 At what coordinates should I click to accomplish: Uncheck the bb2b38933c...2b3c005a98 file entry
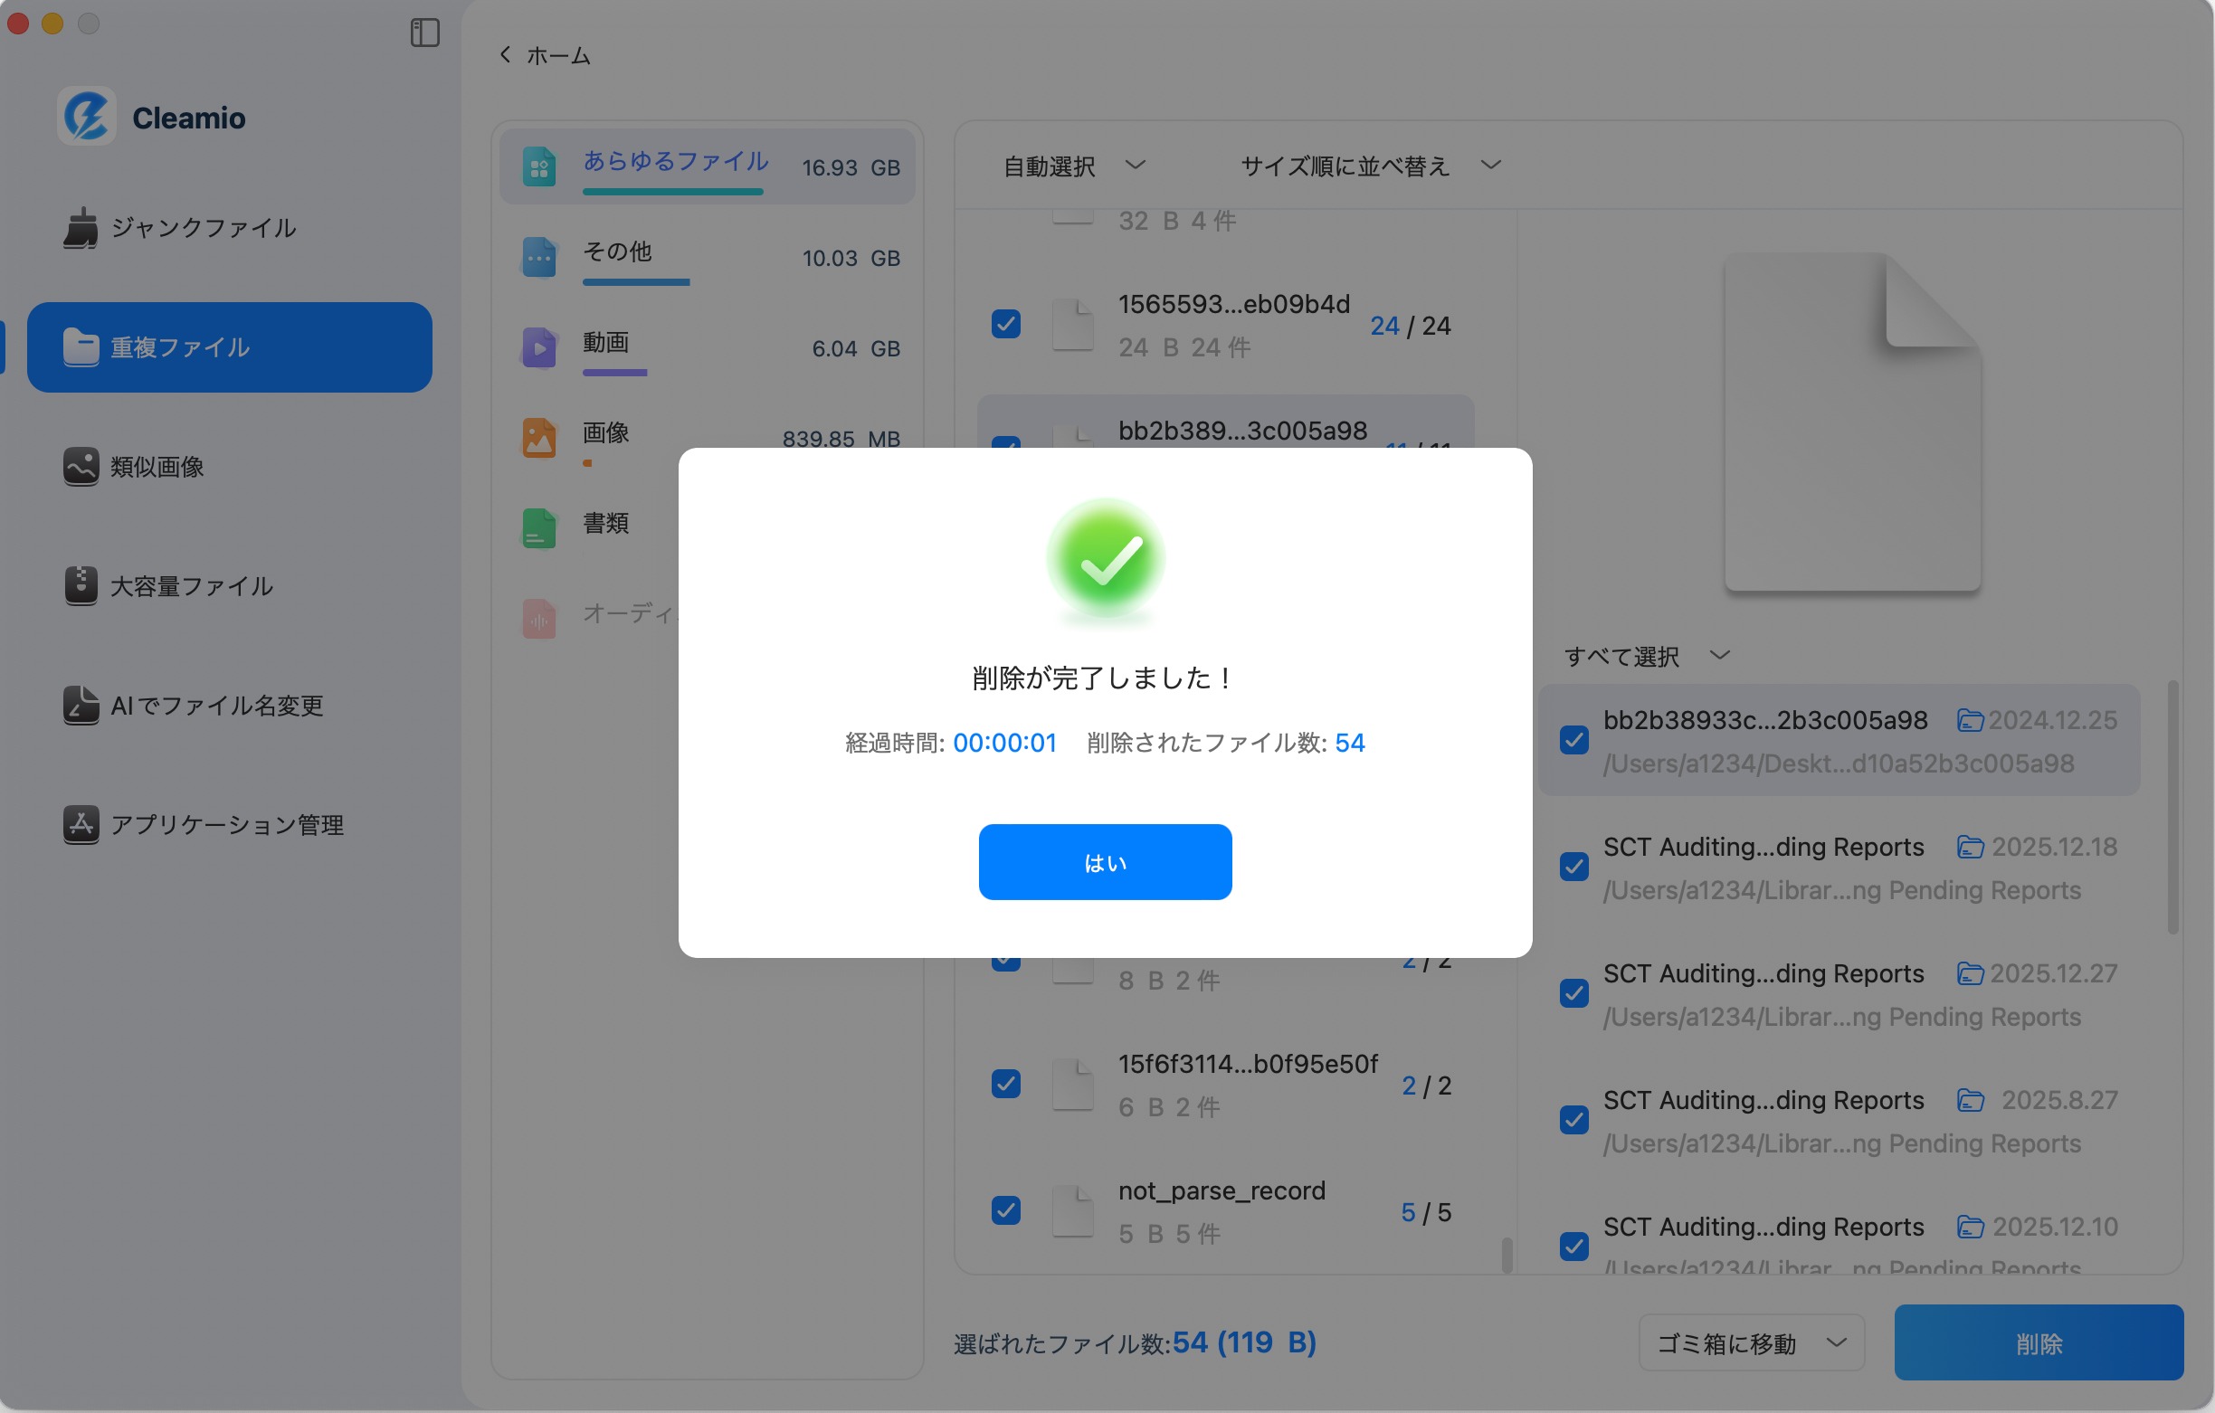coord(1573,739)
